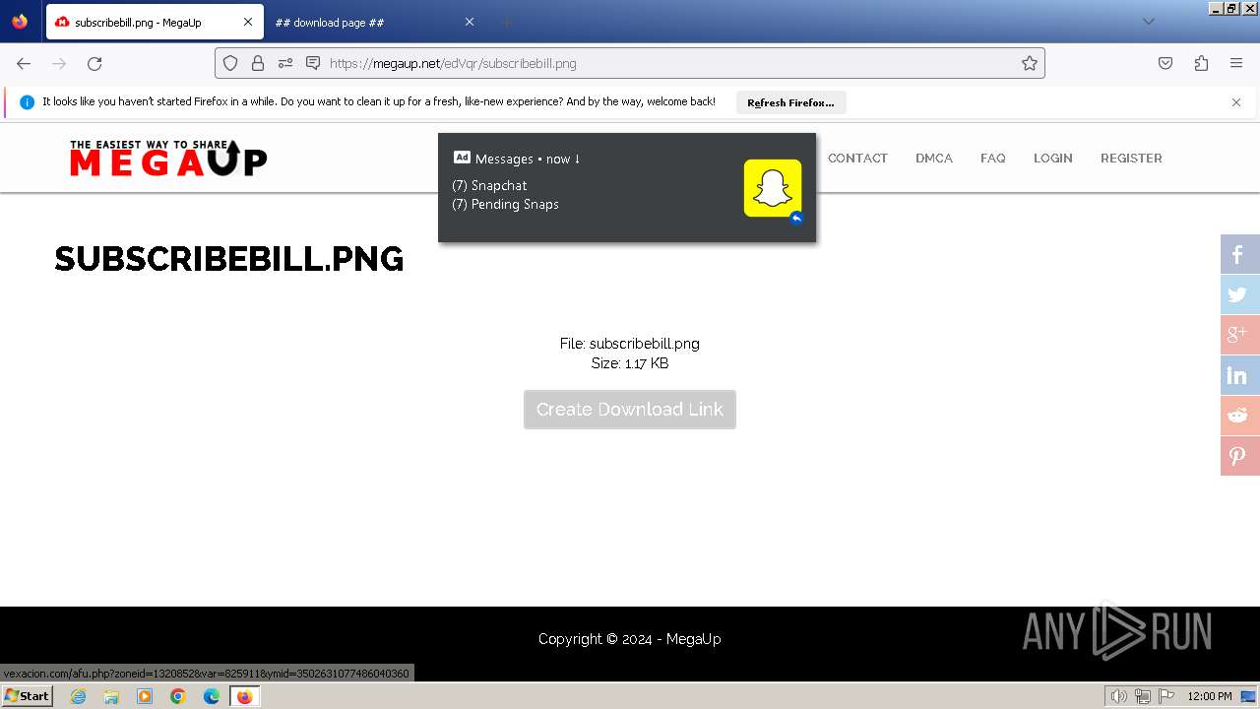
Task: Open Windows Media Player taskbar icon
Action: coord(145,696)
